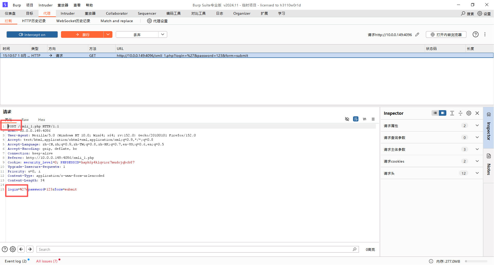Click the 丢弃 drop button
The image size is (494, 265).
coord(137,34)
